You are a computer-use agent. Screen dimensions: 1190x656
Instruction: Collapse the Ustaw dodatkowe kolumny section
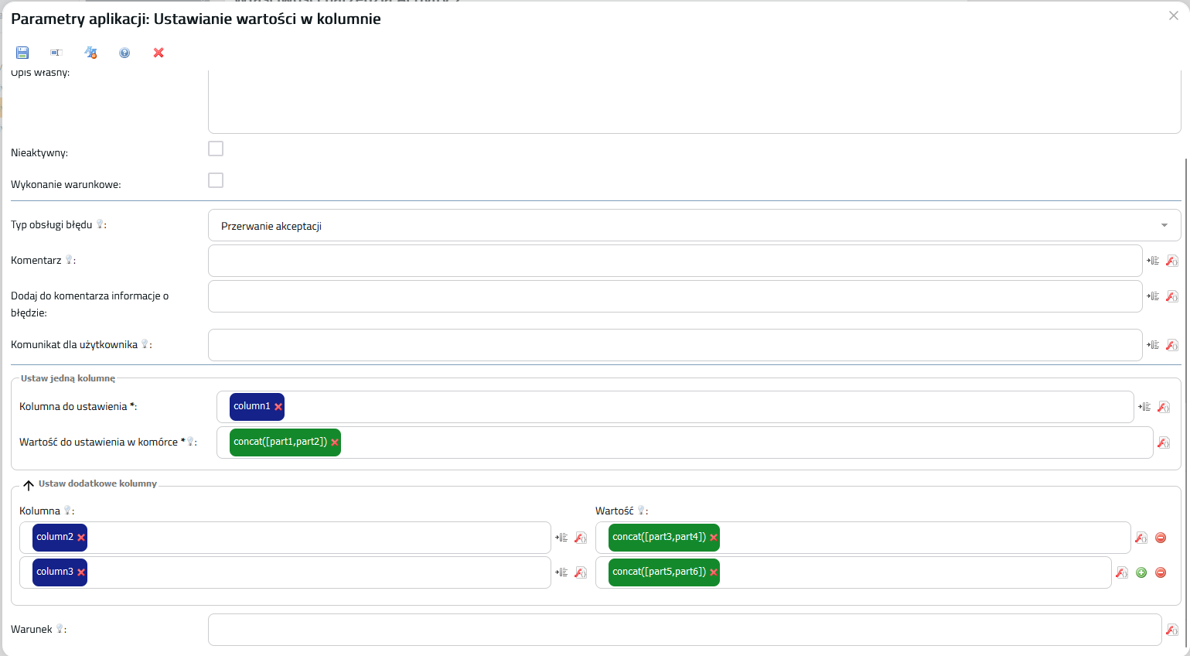(x=29, y=485)
